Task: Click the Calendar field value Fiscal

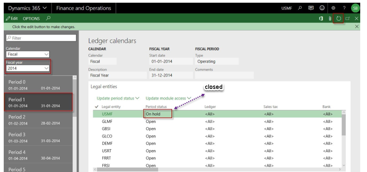Action: (x=102, y=61)
